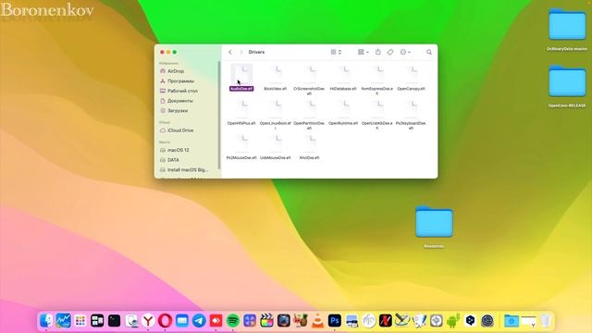This screenshot has height=333, width=592.
Task: Select Install macOS Big... volume in sidebar
Action: point(187,170)
